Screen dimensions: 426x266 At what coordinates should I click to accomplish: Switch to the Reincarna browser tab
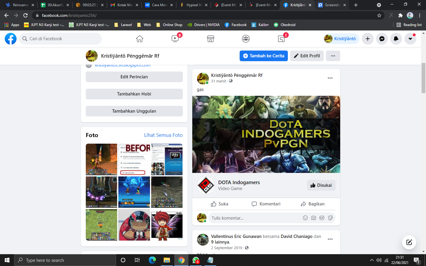(x=20, y=5)
